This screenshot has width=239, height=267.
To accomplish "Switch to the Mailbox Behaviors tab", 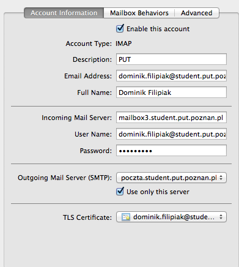I will [139, 13].
